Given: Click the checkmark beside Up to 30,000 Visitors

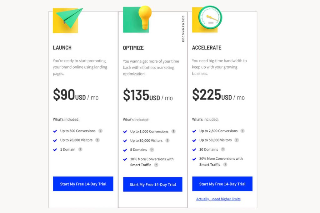Looking at the screenshot, I should 125,140.
